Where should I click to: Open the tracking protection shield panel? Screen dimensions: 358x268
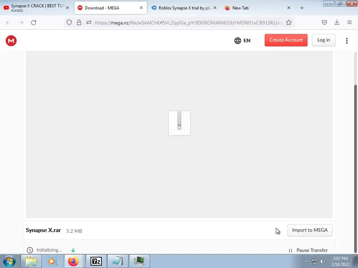(69, 22)
